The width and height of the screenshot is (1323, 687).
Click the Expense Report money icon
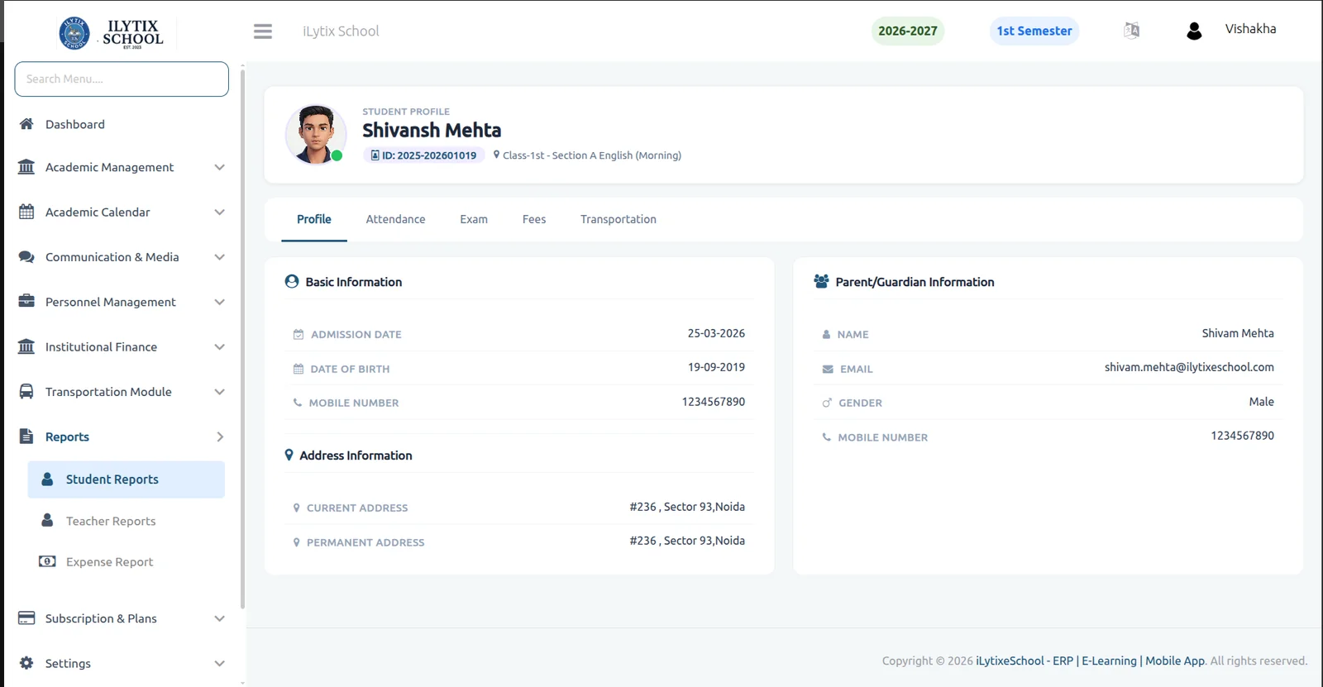coord(47,561)
